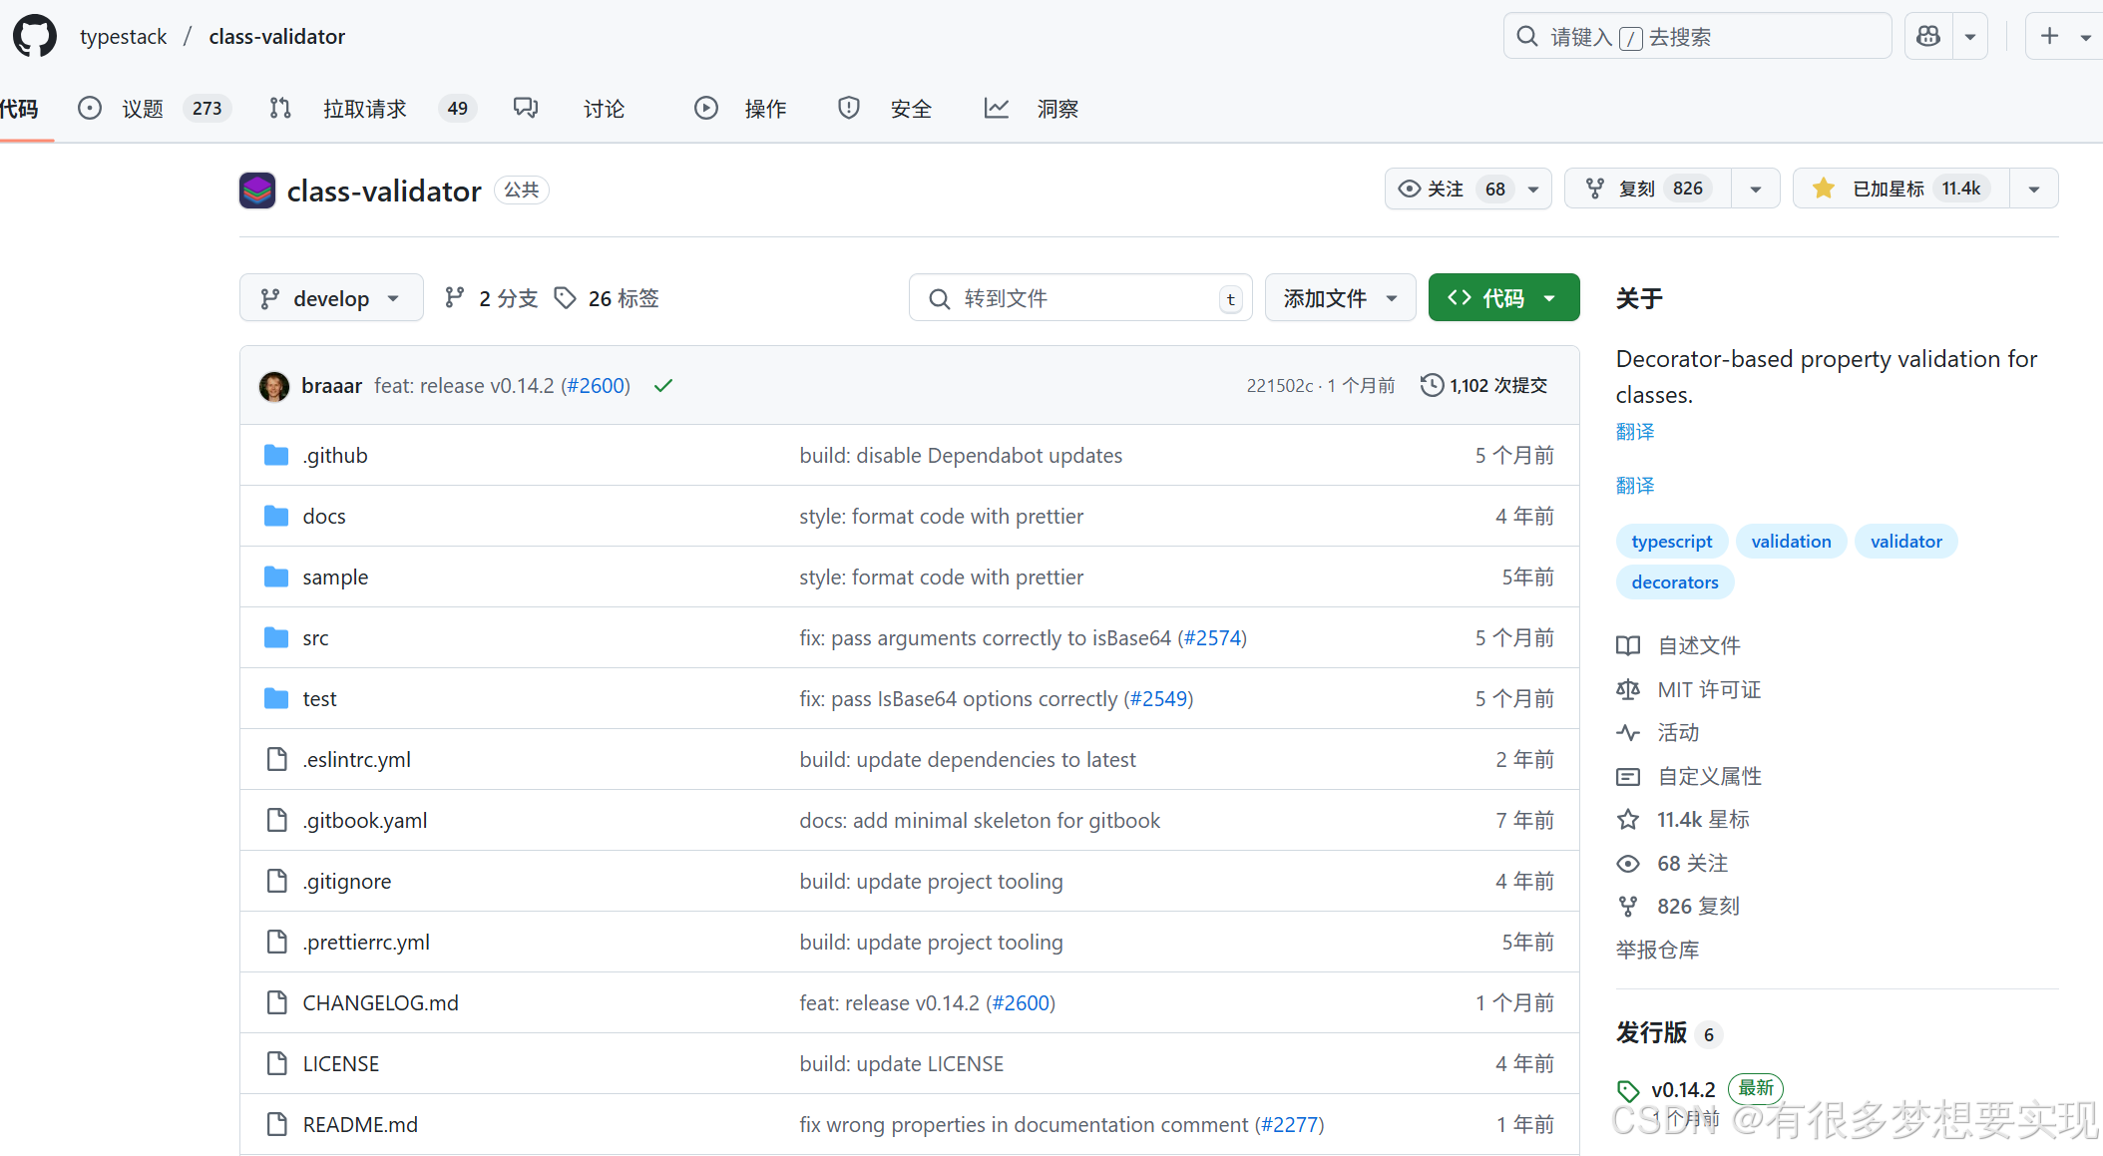Open the 拉取请求 tab
Viewport: 2103px width, 1156px height.
pos(372,109)
